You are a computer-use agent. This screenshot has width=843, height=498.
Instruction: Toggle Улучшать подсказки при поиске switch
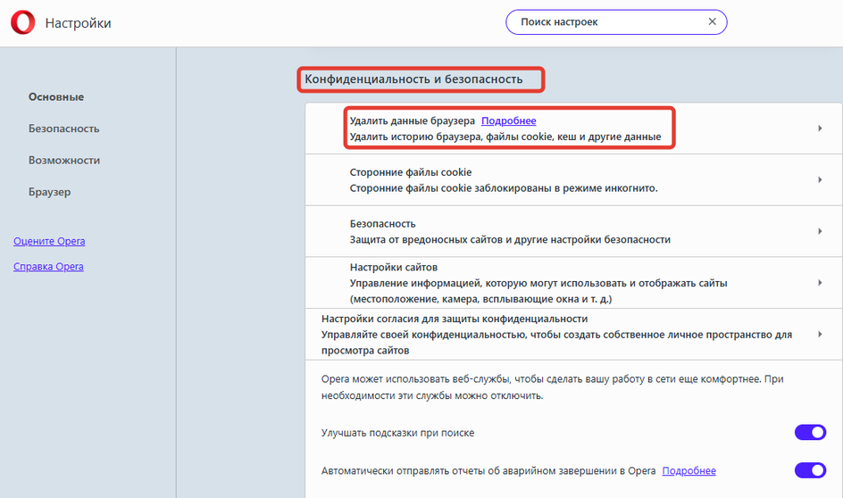click(x=810, y=432)
